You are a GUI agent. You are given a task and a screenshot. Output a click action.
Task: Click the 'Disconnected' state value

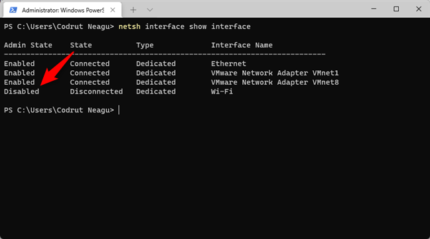pyautogui.click(x=96, y=91)
